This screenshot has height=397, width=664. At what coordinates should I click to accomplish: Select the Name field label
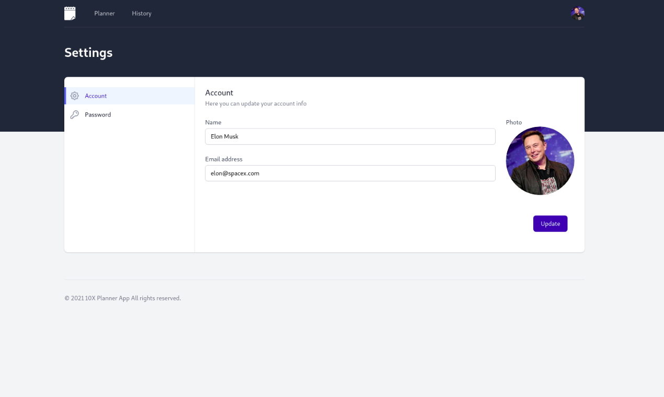213,122
